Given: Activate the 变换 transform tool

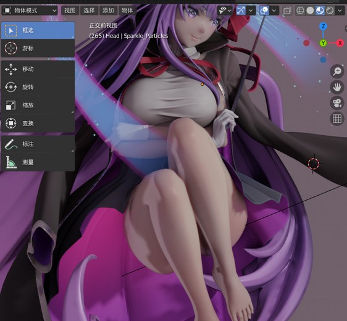Looking at the screenshot, I should pos(38,123).
